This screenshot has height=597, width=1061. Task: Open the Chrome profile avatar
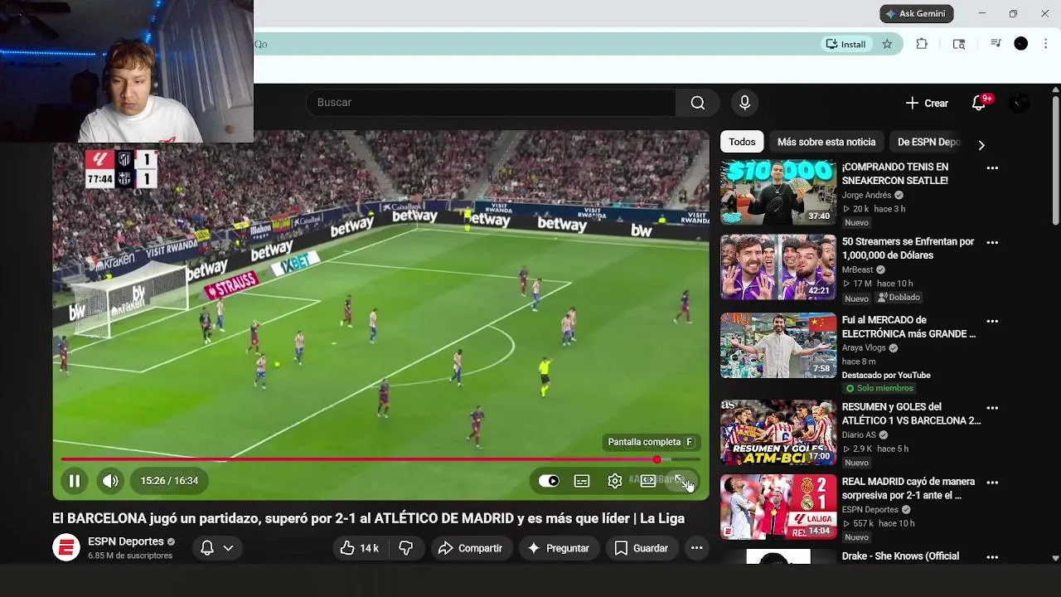pos(1021,44)
